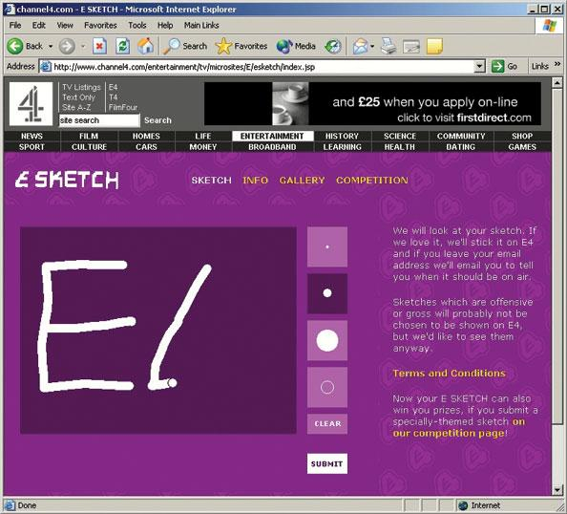Select the medium brush size
Screen dimensions: 567x514
click(x=327, y=293)
